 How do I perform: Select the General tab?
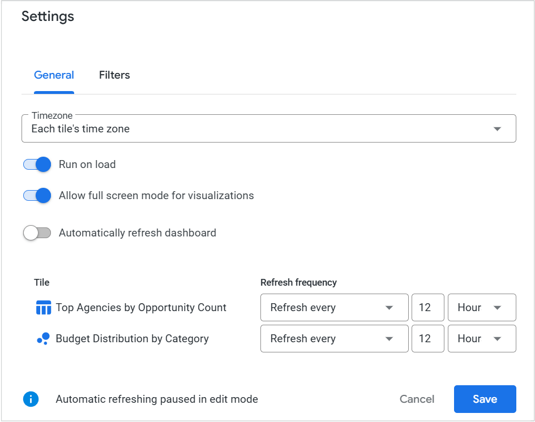tap(54, 75)
